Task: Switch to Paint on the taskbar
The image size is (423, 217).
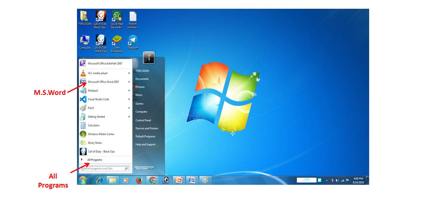Action: [206, 180]
